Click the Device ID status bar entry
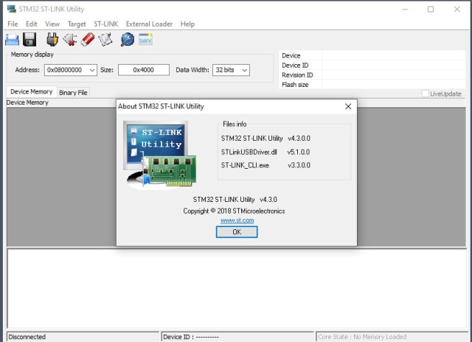The width and height of the screenshot is (472, 342). (237, 337)
